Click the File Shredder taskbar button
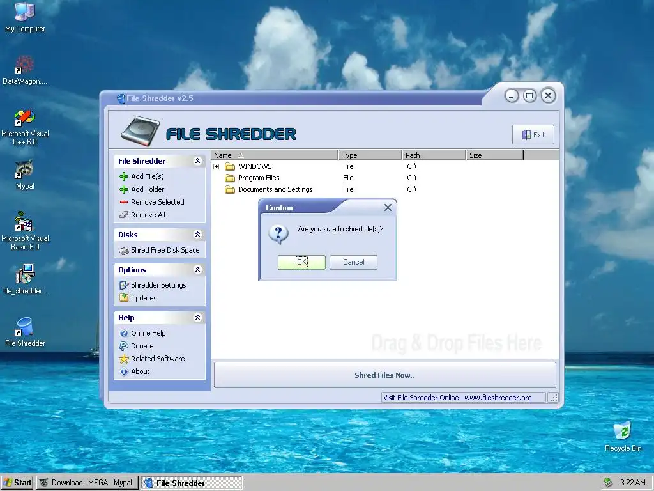The height and width of the screenshot is (491, 654). [x=192, y=483]
